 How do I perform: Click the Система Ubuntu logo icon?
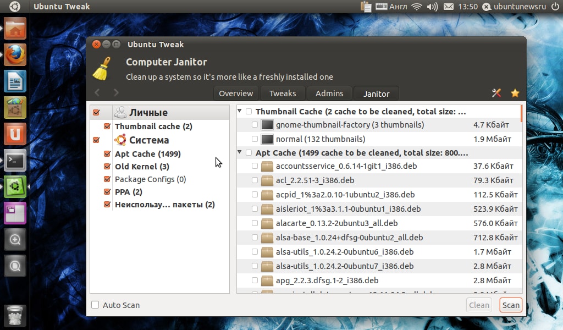[x=120, y=140]
